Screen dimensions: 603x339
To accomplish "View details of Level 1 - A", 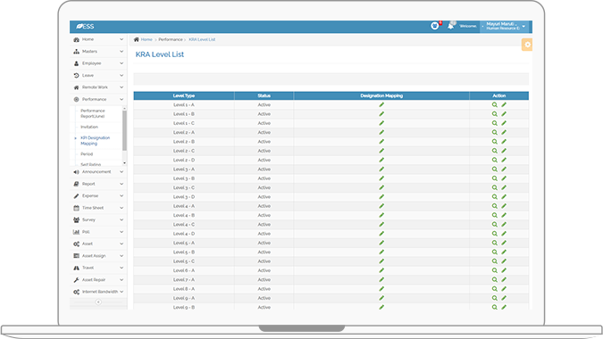I will [495, 104].
